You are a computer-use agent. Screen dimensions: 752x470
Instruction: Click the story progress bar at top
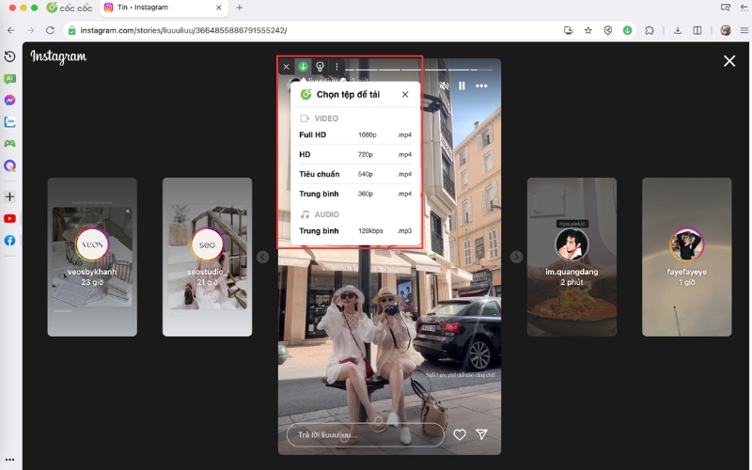click(x=418, y=70)
